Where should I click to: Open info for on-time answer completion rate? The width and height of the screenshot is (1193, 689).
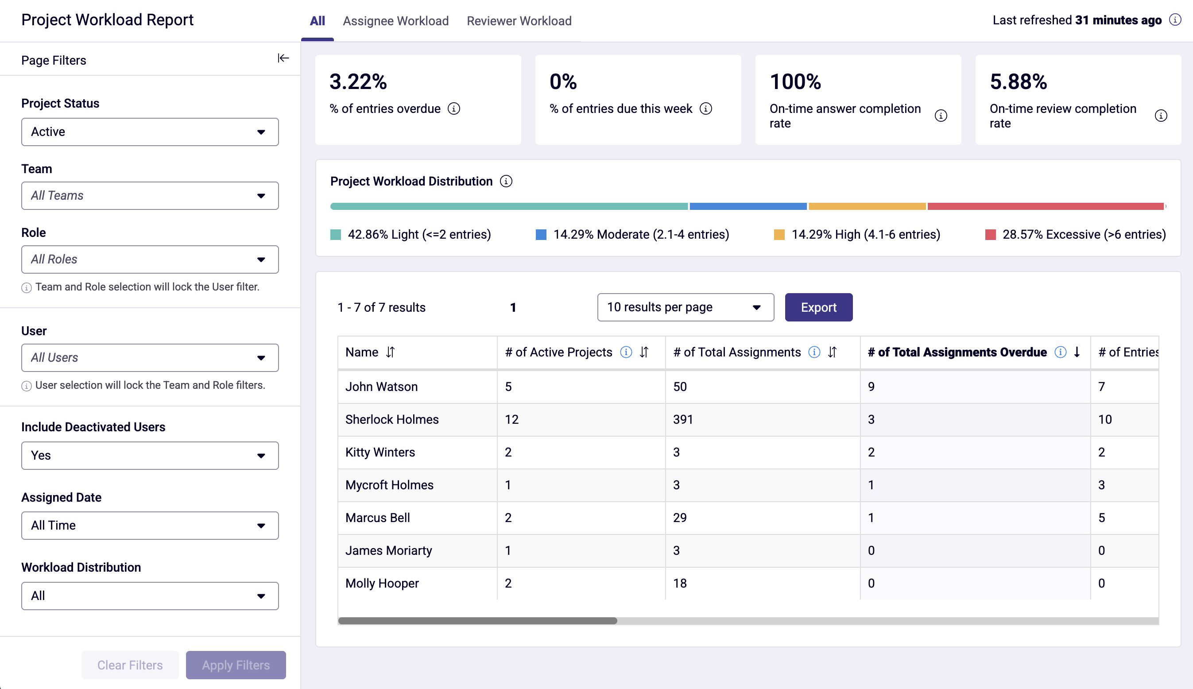(941, 116)
